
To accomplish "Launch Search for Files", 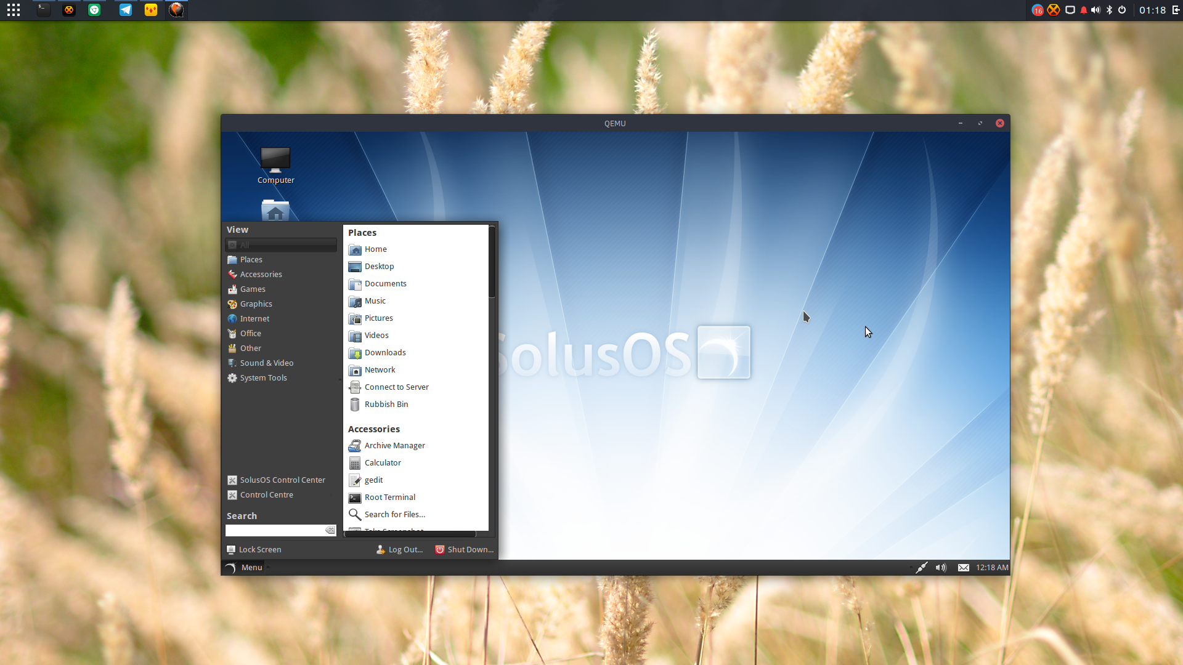I will [416, 515].
